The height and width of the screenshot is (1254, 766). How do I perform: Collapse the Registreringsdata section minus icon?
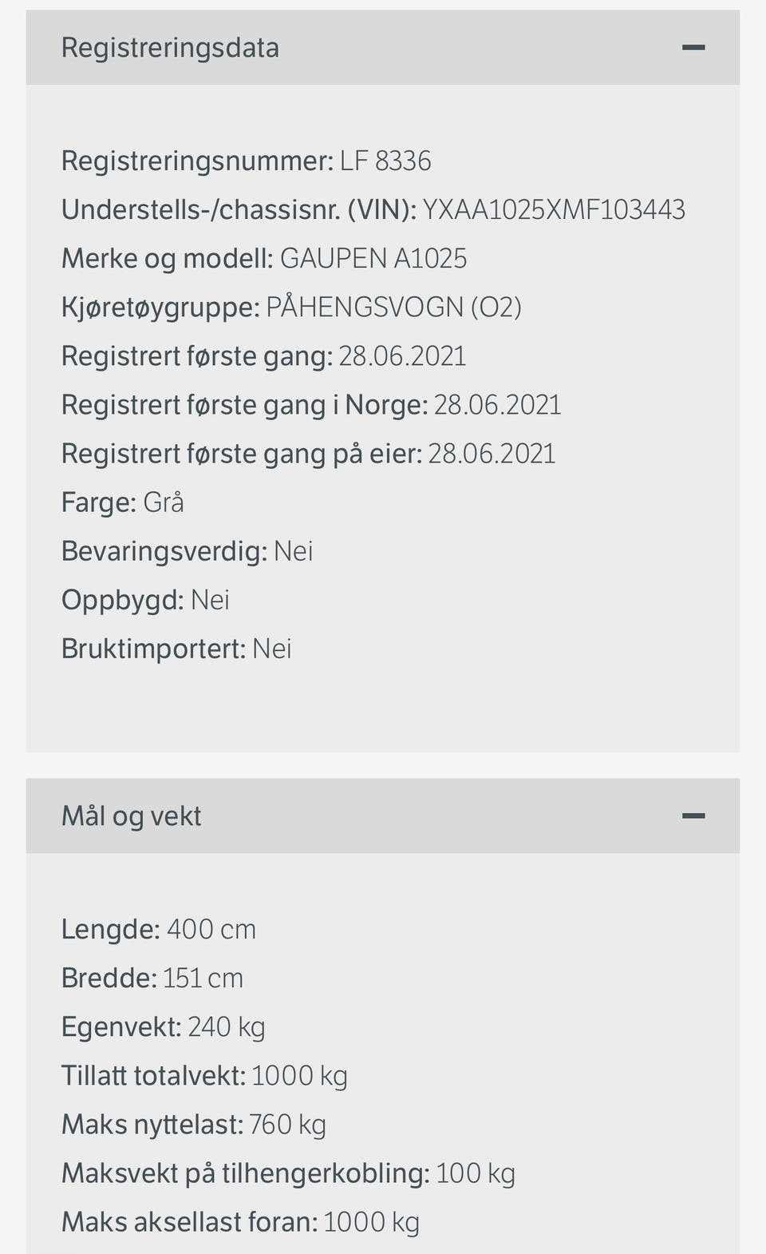pyautogui.click(x=693, y=48)
